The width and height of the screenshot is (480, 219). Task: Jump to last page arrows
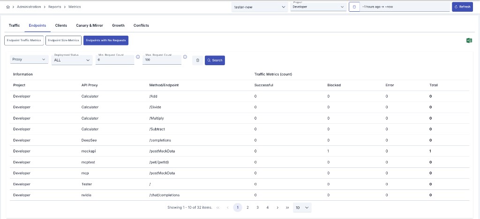tap(287, 208)
